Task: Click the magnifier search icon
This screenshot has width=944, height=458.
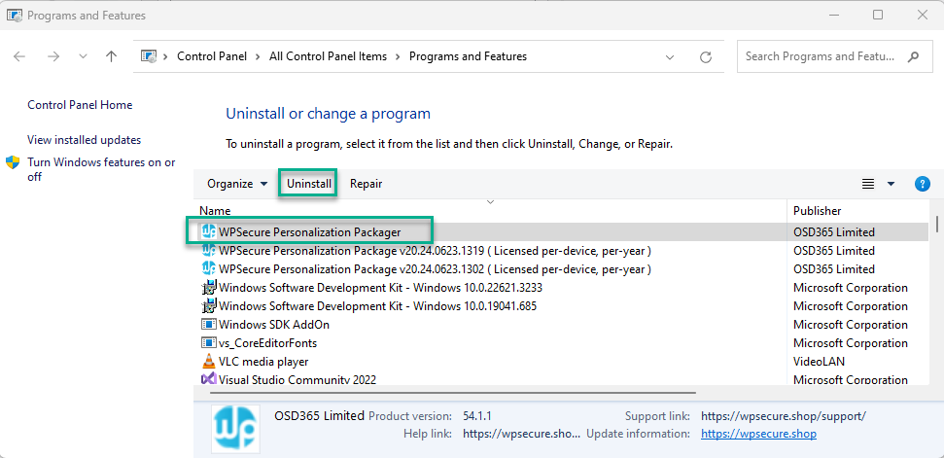Action: click(x=913, y=56)
